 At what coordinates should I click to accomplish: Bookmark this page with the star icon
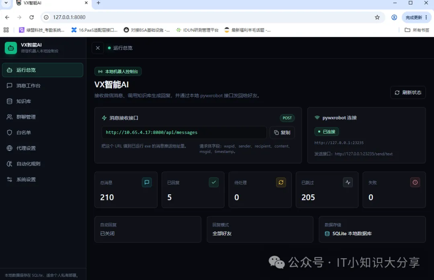point(377,17)
